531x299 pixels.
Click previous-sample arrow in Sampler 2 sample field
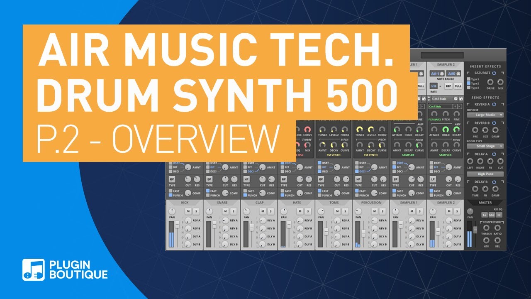tap(455, 106)
